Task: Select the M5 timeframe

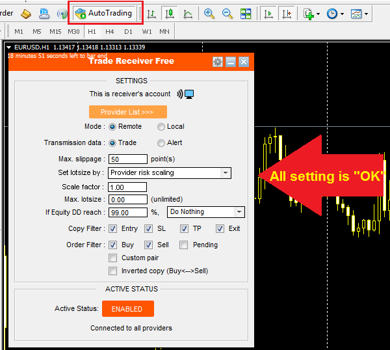Action: (x=37, y=32)
